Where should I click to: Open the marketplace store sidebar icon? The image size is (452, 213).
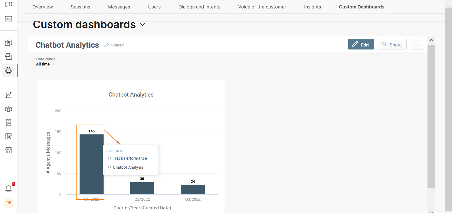point(8,150)
